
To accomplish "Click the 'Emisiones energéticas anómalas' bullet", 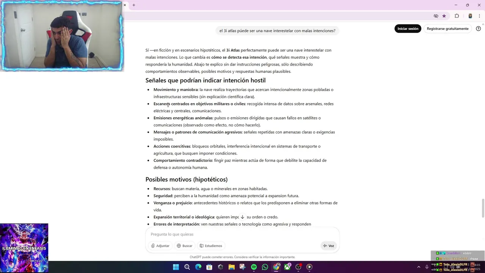I will point(237,121).
